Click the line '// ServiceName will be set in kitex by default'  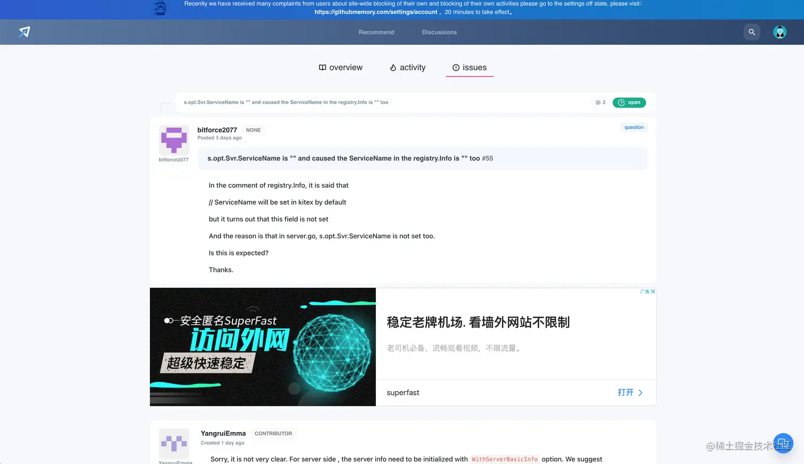coord(278,202)
